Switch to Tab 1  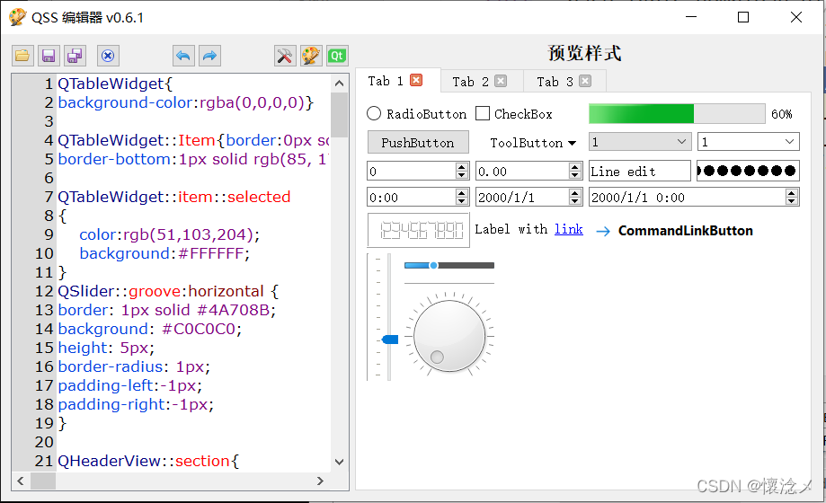click(x=386, y=81)
